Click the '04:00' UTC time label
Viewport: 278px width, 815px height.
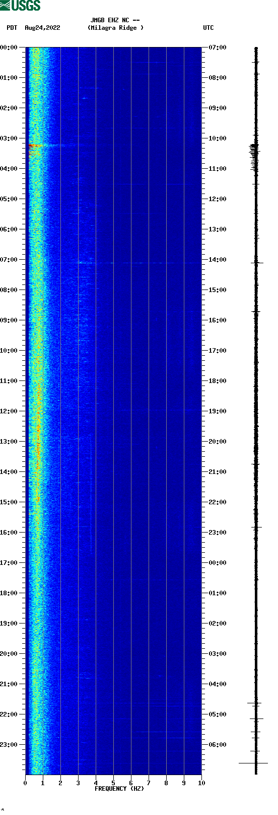(218, 684)
